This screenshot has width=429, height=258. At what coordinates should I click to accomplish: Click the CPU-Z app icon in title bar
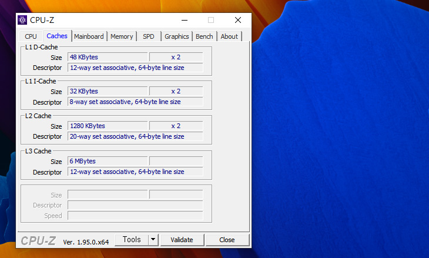click(22, 20)
